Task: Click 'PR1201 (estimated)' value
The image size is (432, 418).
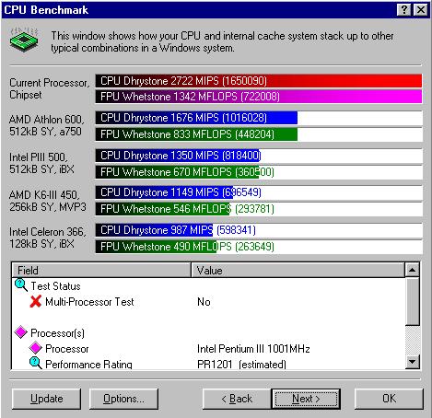Action: 241,364
